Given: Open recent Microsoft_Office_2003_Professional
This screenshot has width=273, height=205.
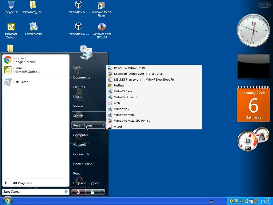Looking at the screenshot, I should tap(154, 74).
